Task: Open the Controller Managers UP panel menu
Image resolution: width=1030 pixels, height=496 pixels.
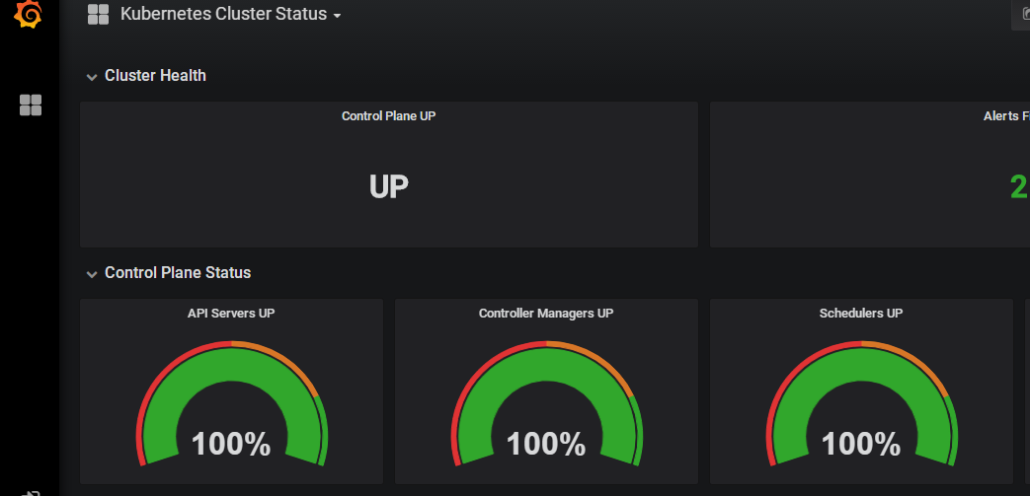Action: pos(546,314)
